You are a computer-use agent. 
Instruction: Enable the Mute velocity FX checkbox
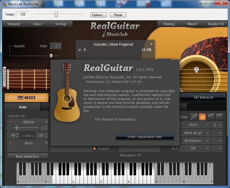pyautogui.click(x=10, y=143)
